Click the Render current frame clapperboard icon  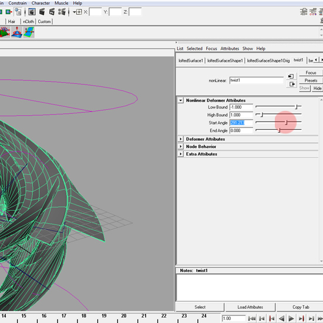[42, 12]
